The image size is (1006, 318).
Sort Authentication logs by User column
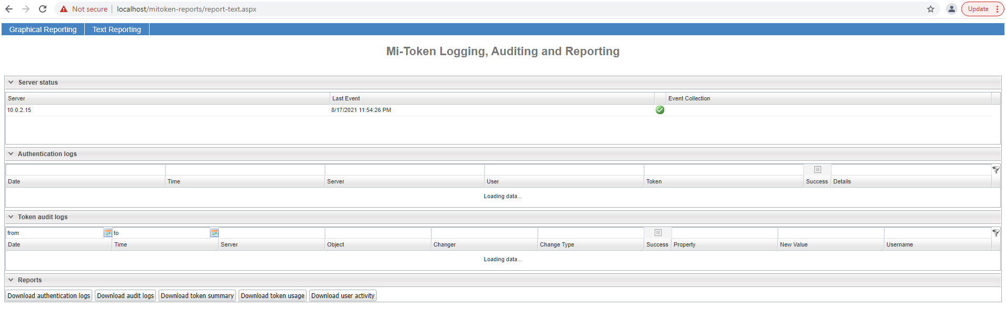[564, 181]
